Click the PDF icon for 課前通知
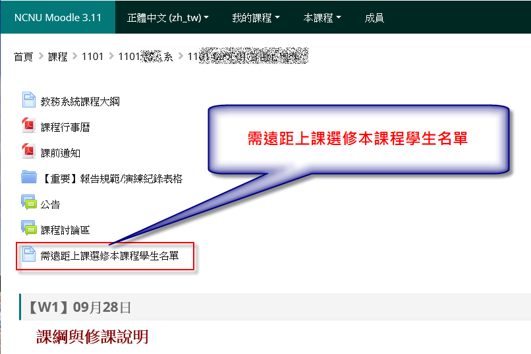 (x=28, y=152)
